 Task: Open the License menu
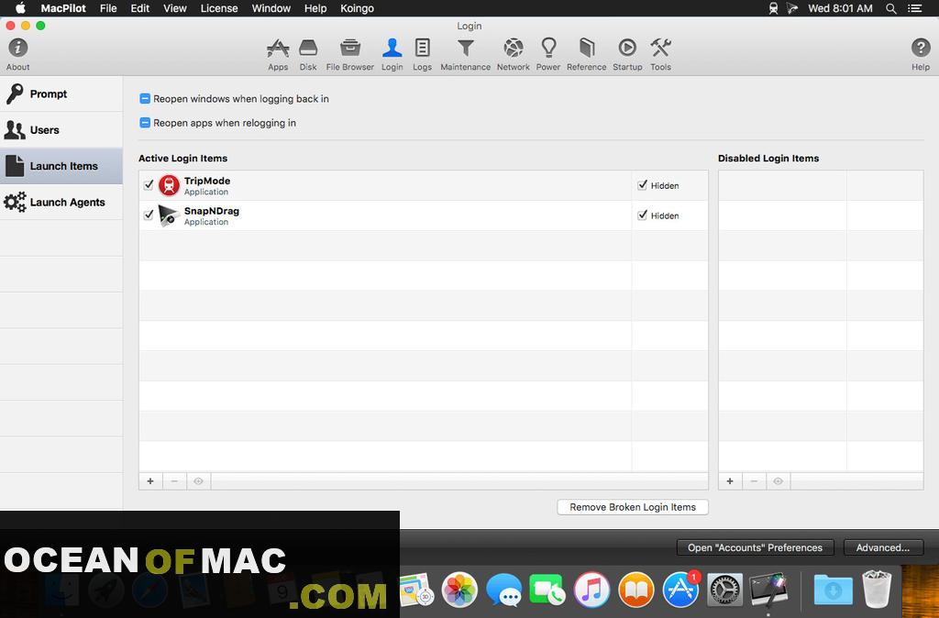(219, 8)
